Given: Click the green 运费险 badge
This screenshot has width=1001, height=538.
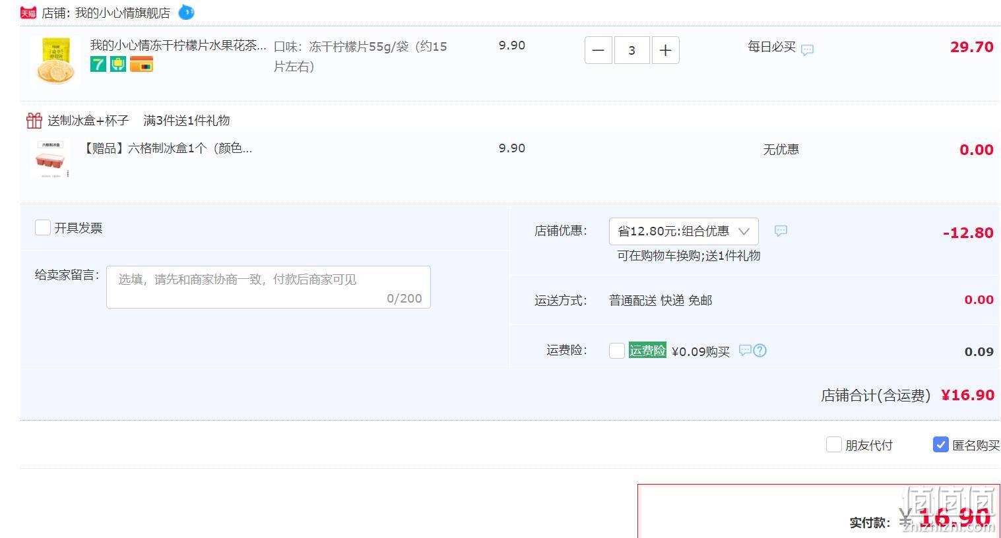Looking at the screenshot, I should [x=647, y=350].
